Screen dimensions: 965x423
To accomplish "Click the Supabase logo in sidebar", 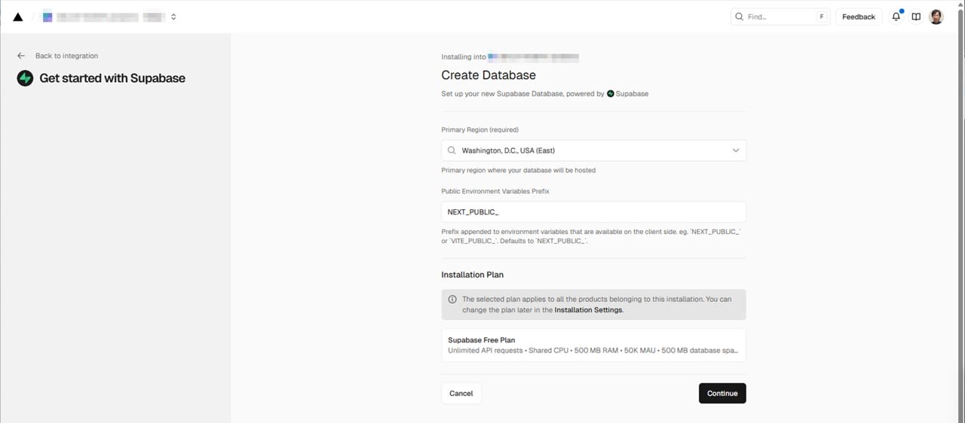I will coord(25,78).
